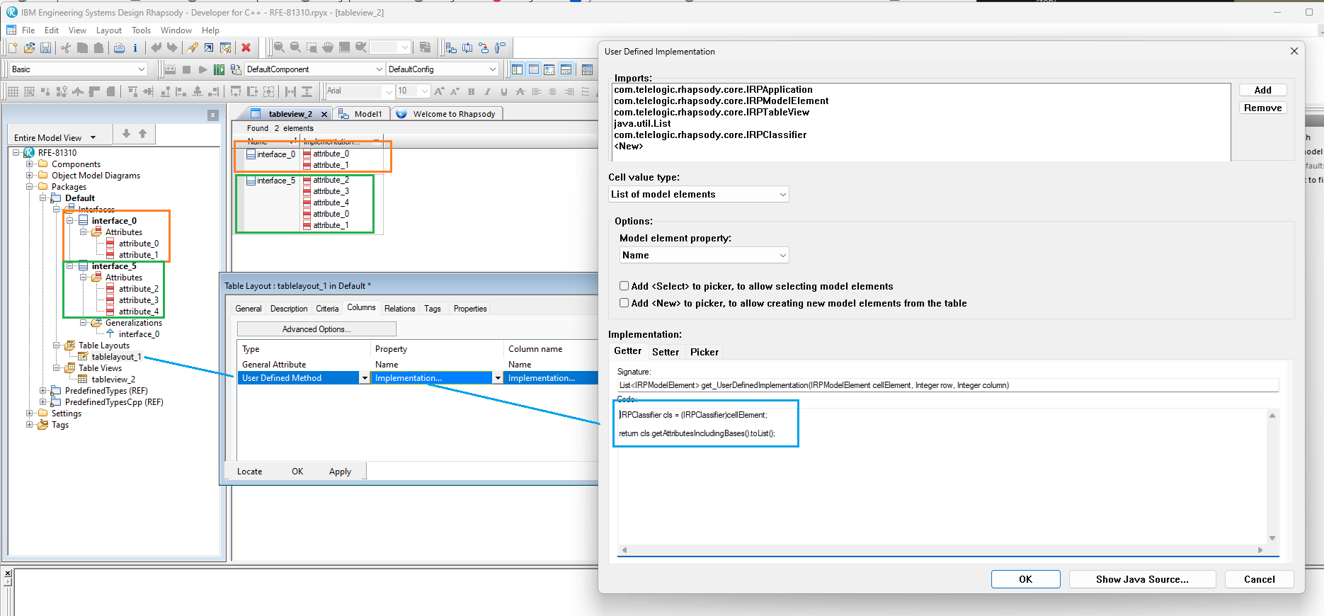
Task: Click the tablelayout_1 icon in browser tree
Action: tap(84, 357)
